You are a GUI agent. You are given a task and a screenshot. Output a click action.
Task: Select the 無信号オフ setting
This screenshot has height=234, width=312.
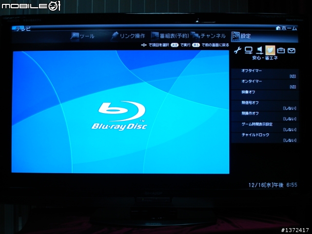tap(265, 106)
